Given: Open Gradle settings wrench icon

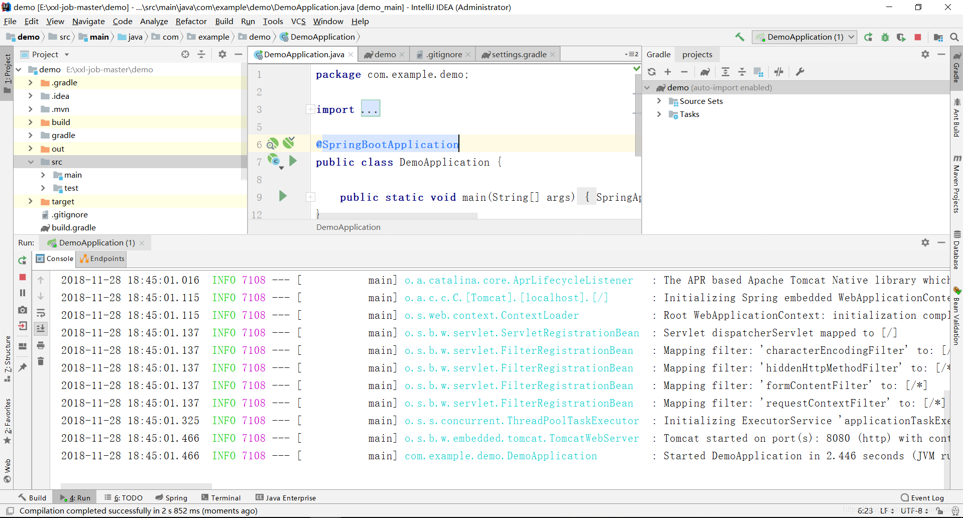Looking at the screenshot, I should point(800,72).
